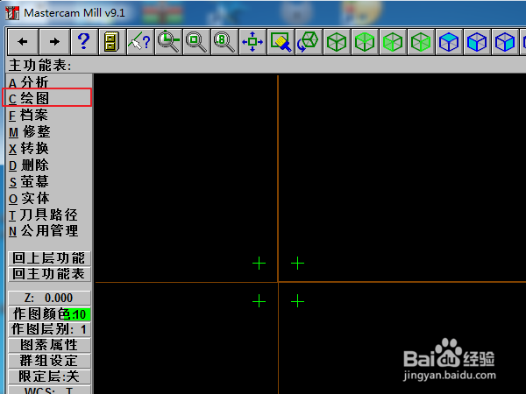Set front construction plane, second blue cube
The height and width of the screenshot is (394, 526).
point(477,42)
